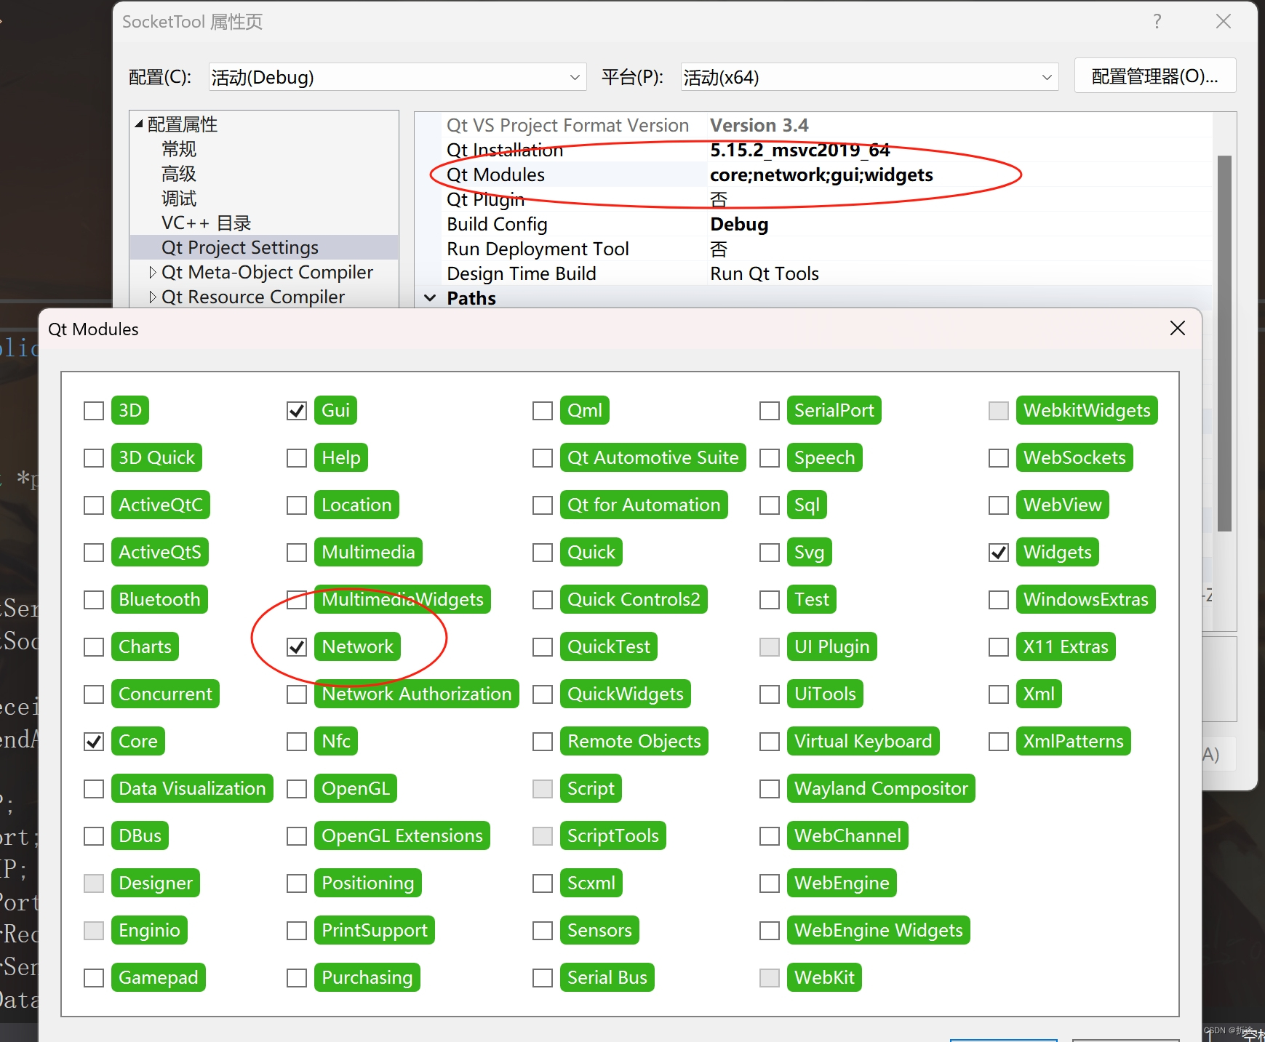This screenshot has width=1265, height=1042.
Task: Select 高级 in the property tree
Action: 179,174
